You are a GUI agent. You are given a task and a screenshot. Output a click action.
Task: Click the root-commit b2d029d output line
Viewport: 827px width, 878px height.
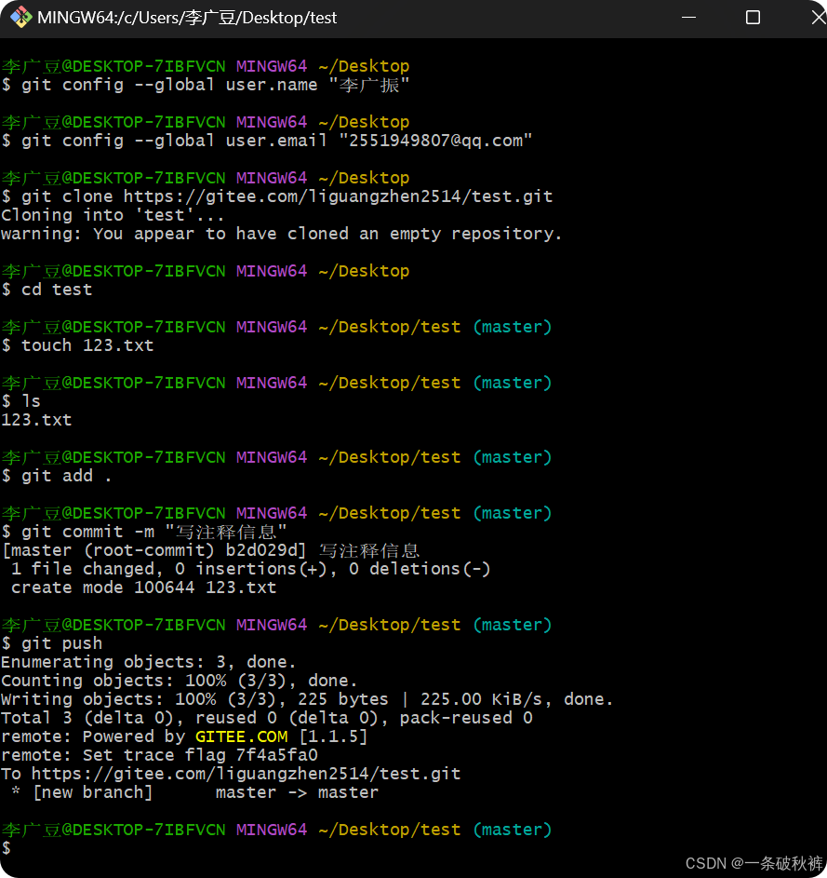210,550
